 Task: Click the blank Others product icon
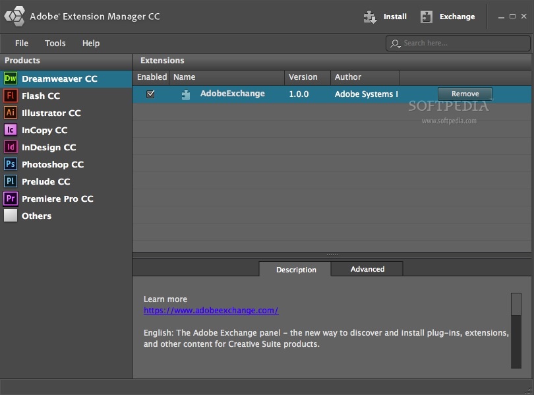10,216
